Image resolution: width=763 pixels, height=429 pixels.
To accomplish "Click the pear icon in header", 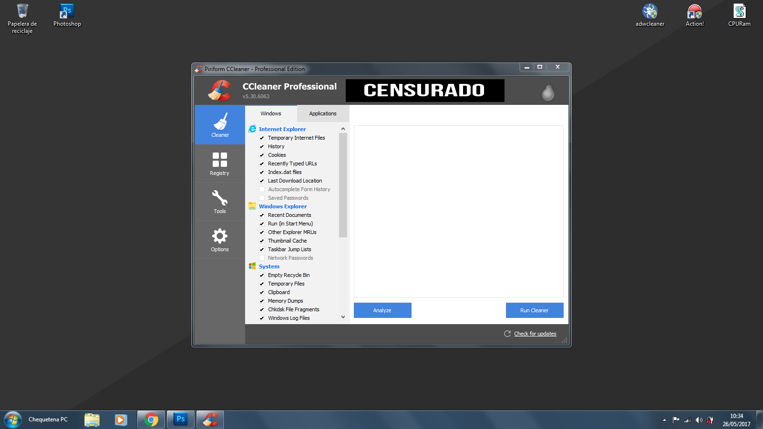I will (548, 91).
